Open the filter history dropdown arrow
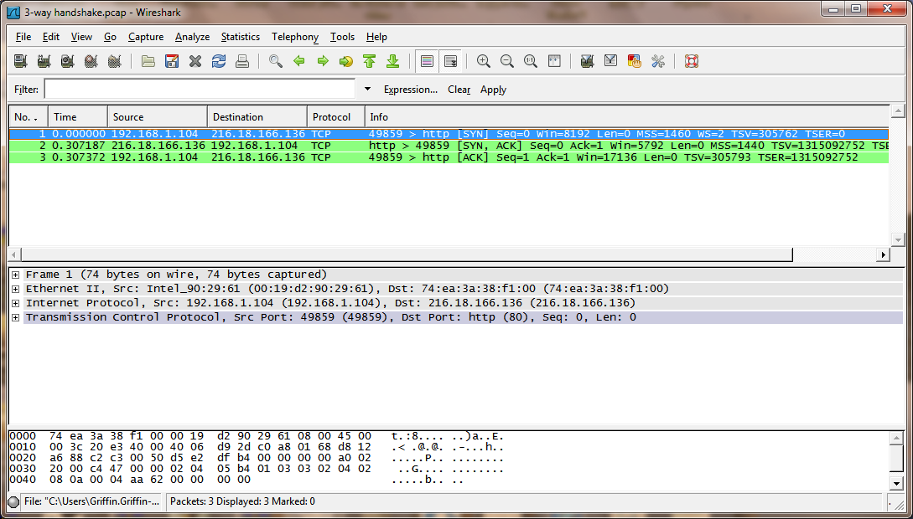The width and height of the screenshot is (913, 519). (367, 89)
